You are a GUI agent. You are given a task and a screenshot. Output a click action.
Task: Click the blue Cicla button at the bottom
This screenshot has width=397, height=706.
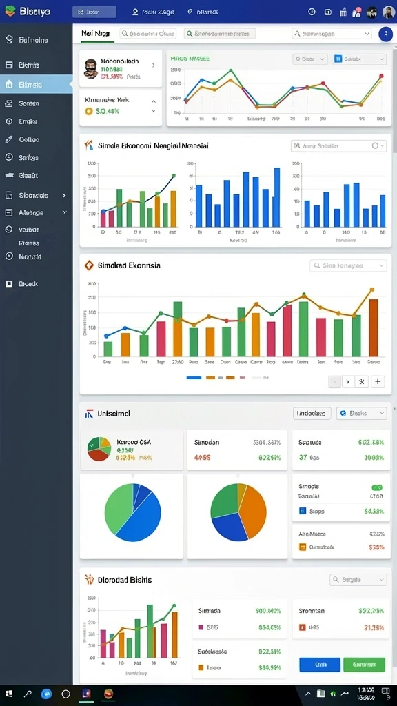coord(320,665)
